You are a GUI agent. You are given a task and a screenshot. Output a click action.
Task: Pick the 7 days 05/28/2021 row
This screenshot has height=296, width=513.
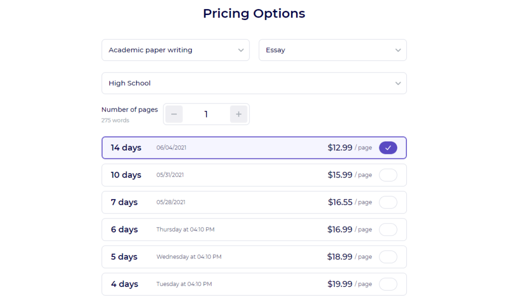[254, 202]
